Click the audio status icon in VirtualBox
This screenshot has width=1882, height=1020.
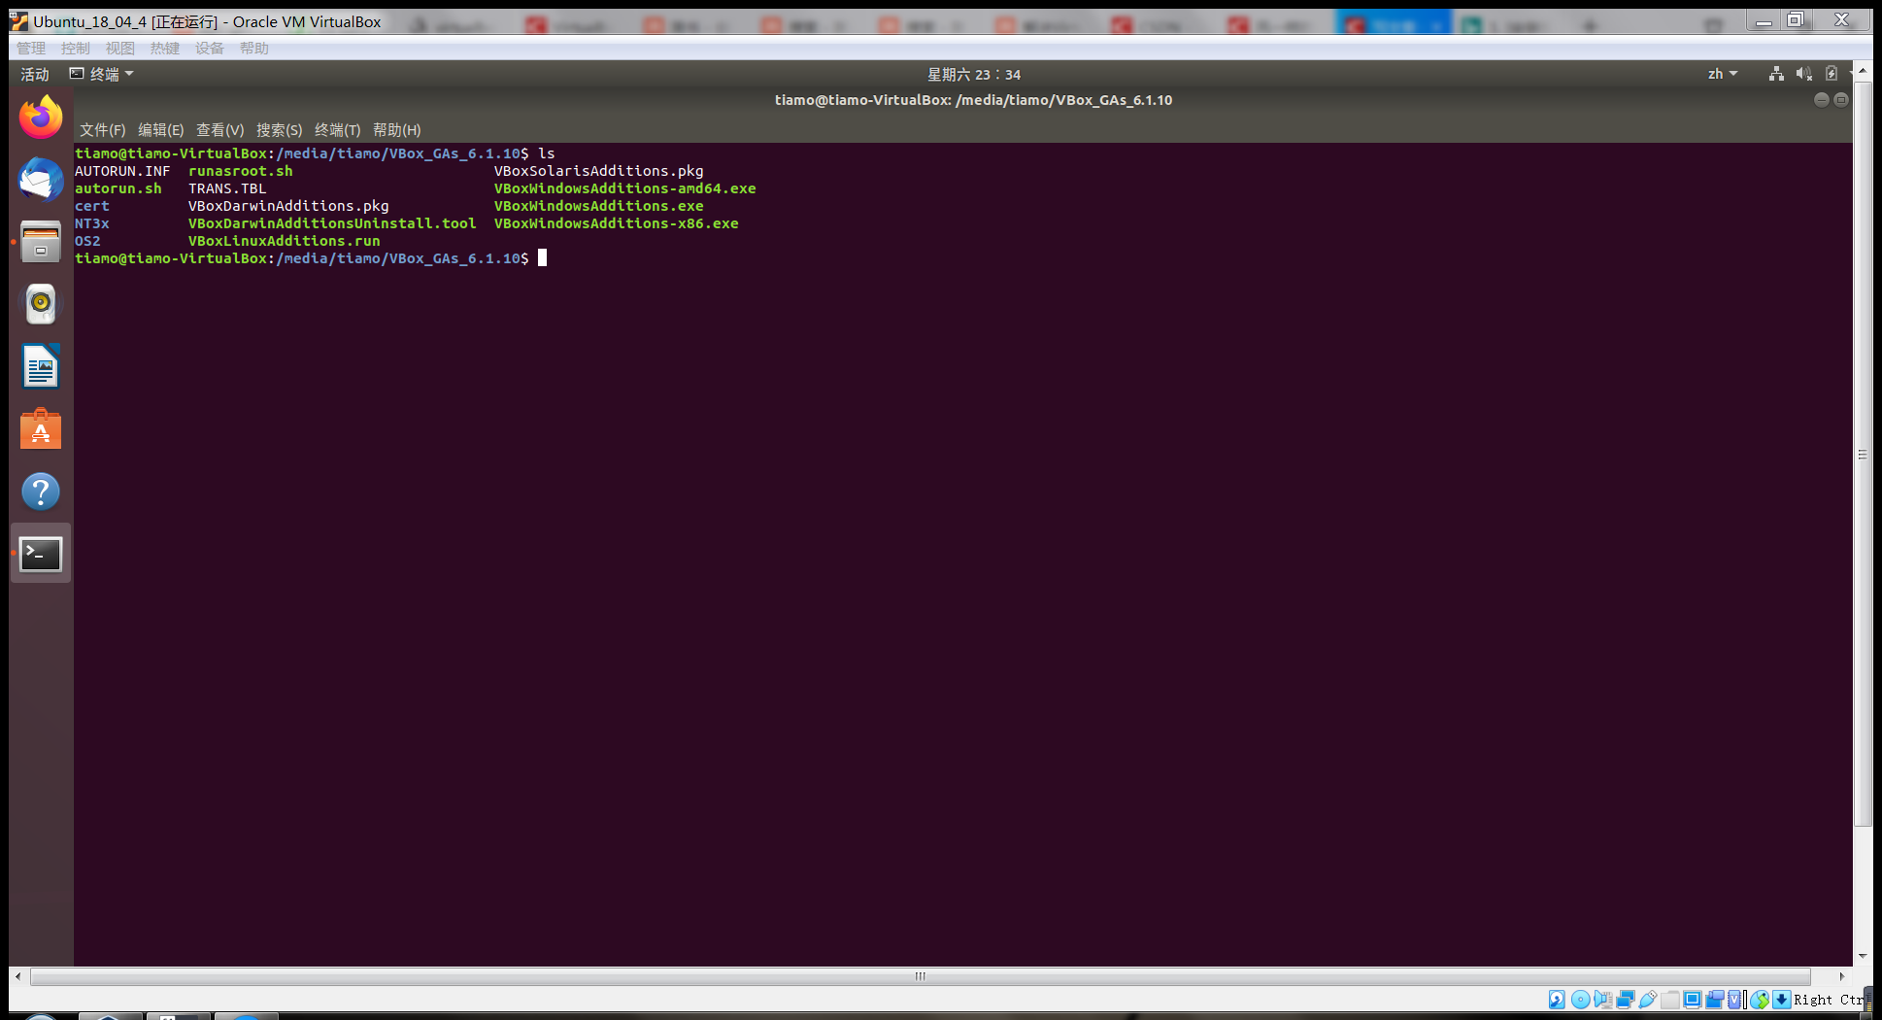[1602, 1000]
